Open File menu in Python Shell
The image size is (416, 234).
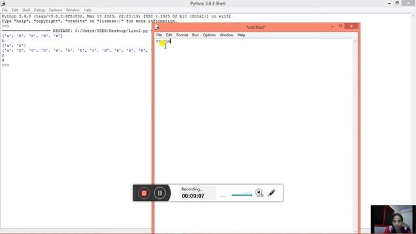coord(5,10)
